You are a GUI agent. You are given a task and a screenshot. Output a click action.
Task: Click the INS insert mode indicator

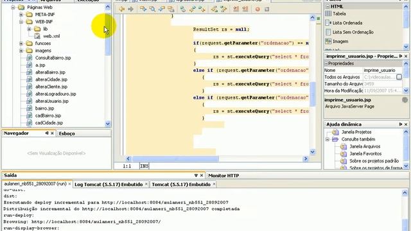click(x=144, y=166)
